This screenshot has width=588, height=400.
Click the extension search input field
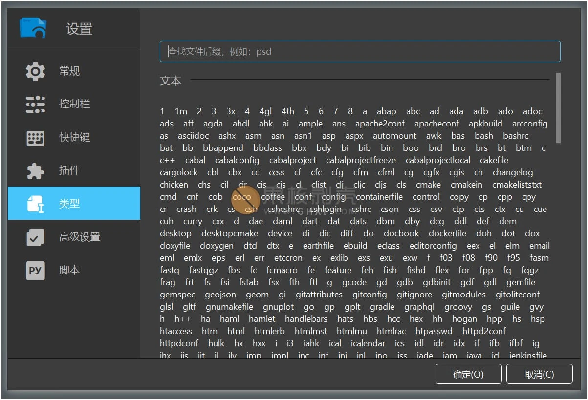pos(360,51)
